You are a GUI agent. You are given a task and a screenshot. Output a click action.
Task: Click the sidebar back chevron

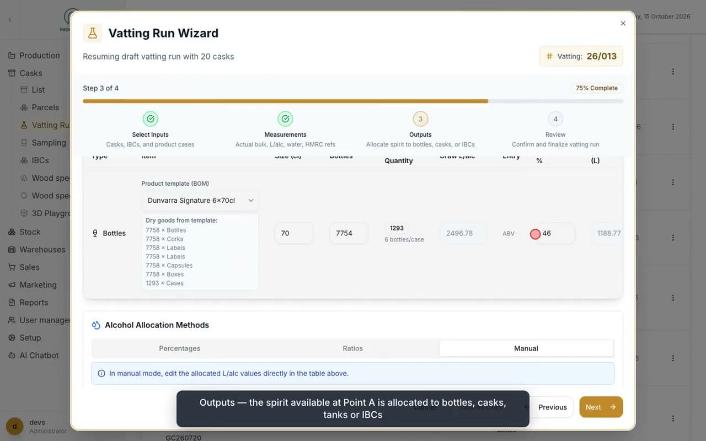coord(9,20)
